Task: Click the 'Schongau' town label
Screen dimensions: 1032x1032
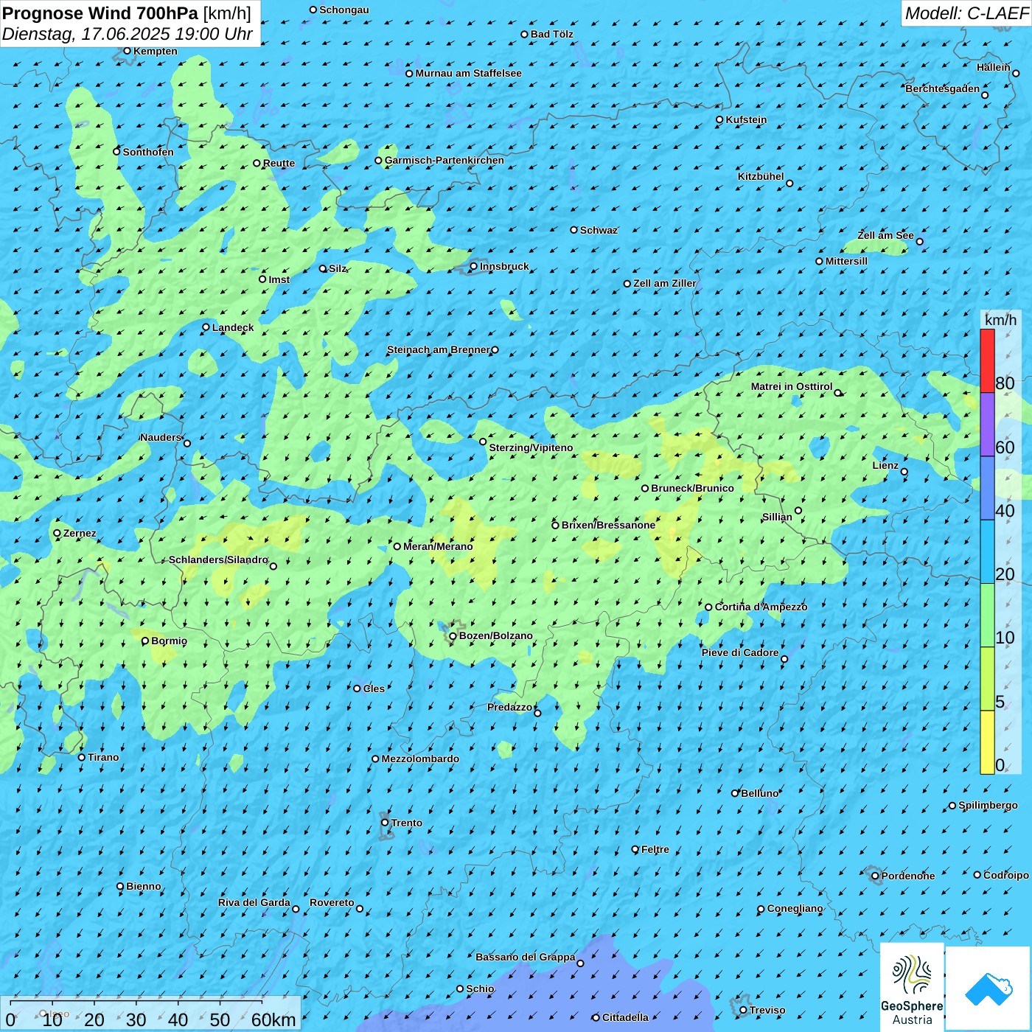Action: 344,10
